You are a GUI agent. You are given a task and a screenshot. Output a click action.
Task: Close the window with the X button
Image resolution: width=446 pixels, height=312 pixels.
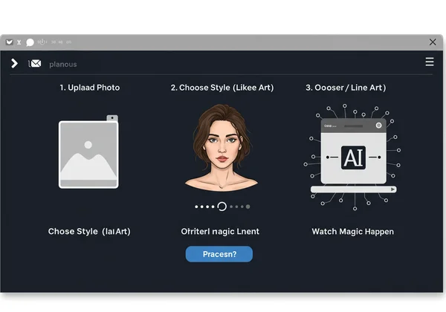pos(433,42)
